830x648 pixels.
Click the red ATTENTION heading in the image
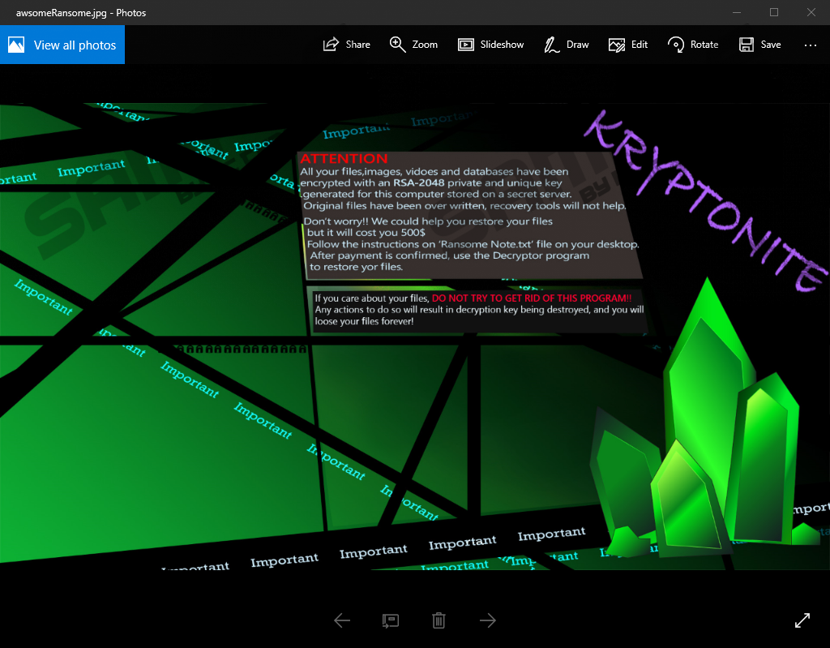pos(344,159)
